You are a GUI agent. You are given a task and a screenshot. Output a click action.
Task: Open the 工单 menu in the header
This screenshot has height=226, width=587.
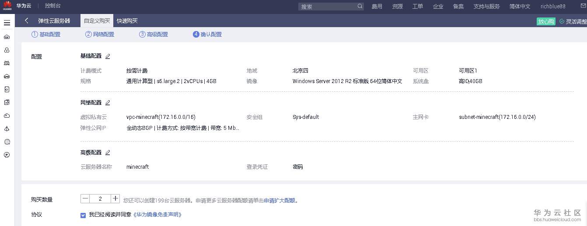coord(418,7)
